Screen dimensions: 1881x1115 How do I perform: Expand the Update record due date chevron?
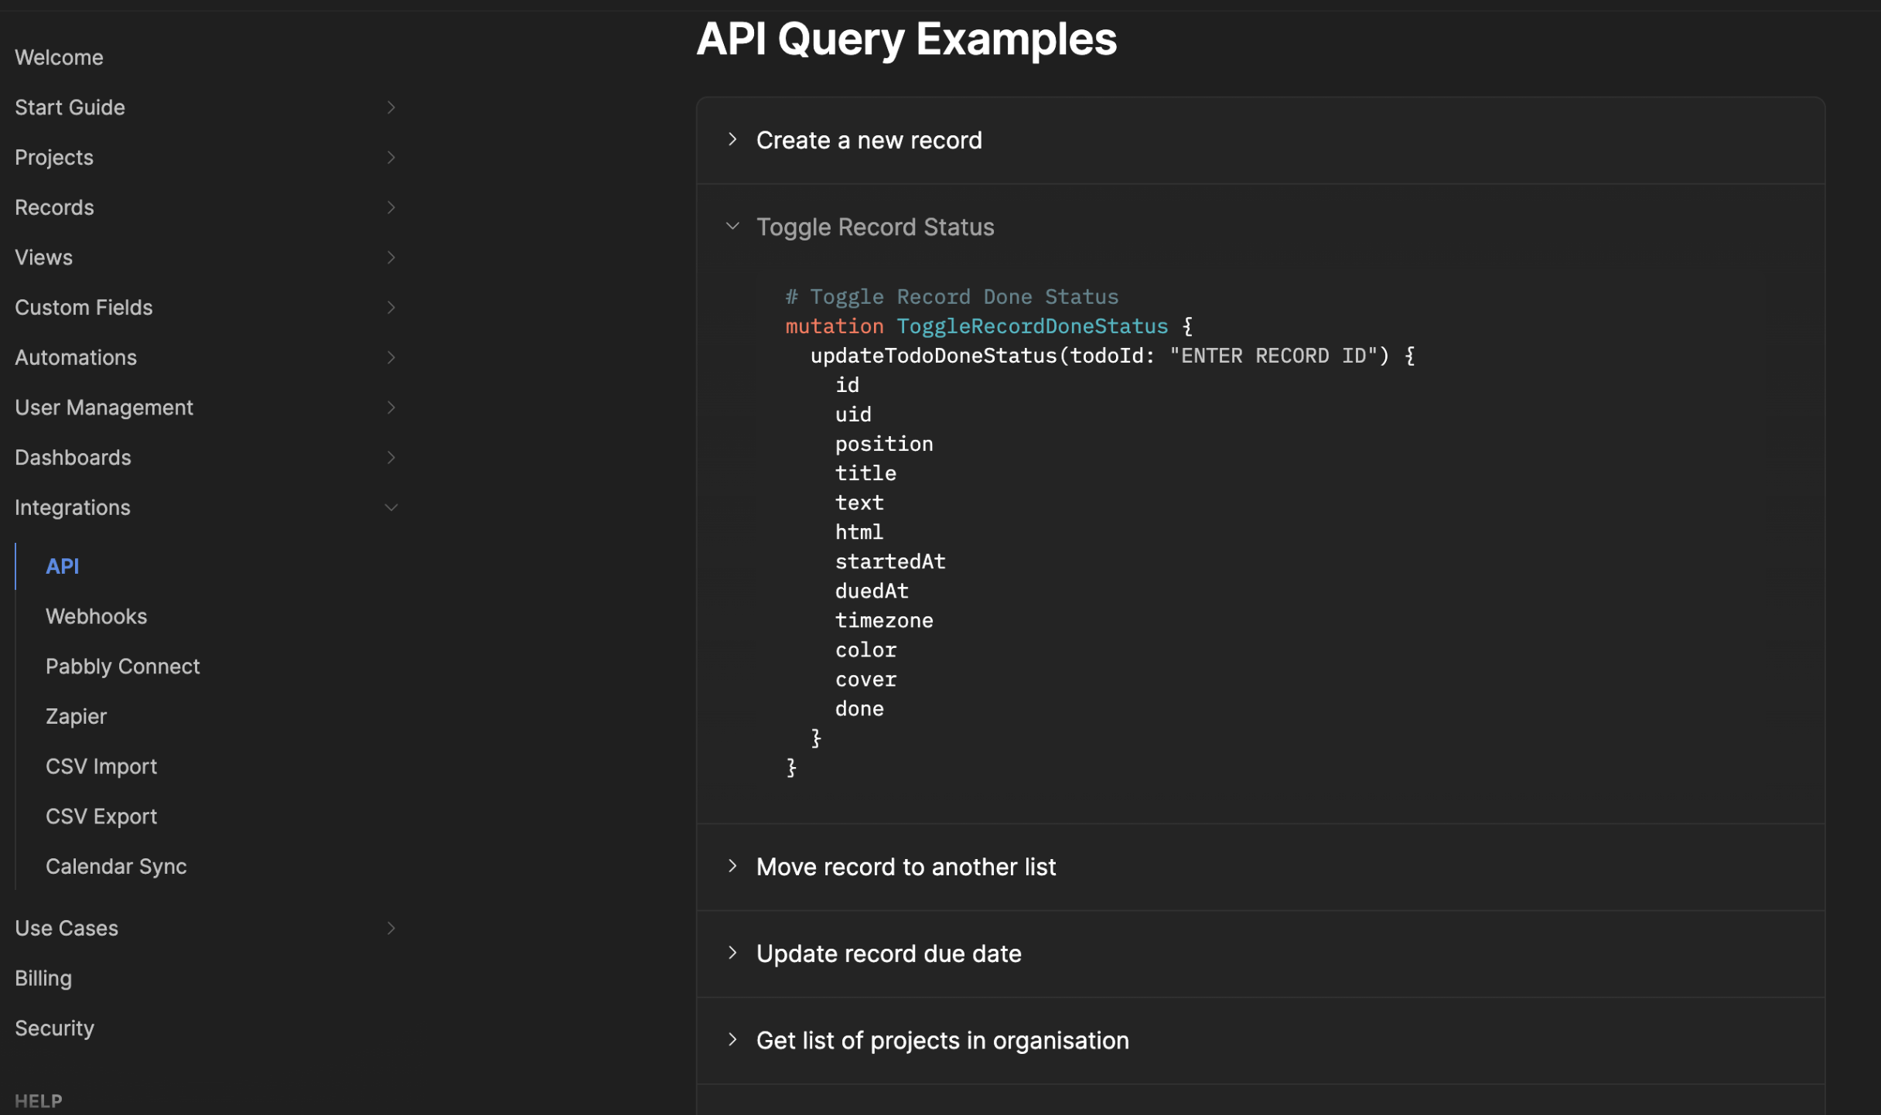pyautogui.click(x=732, y=953)
